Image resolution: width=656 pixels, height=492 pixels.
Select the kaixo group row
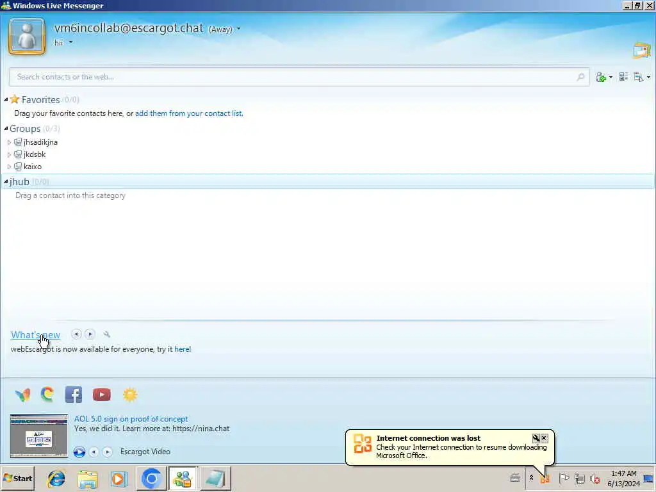click(x=32, y=167)
